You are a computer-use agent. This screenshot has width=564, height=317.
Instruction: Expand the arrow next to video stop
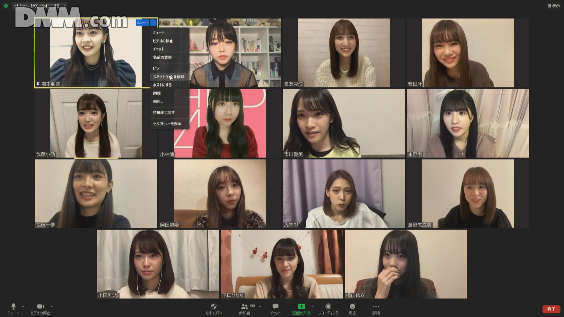pyautogui.click(x=52, y=306)
